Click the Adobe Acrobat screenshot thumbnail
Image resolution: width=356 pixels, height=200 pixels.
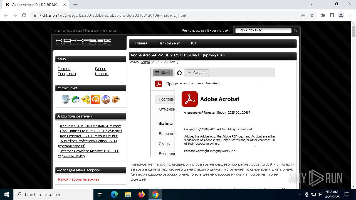click(x=213, y=112)
